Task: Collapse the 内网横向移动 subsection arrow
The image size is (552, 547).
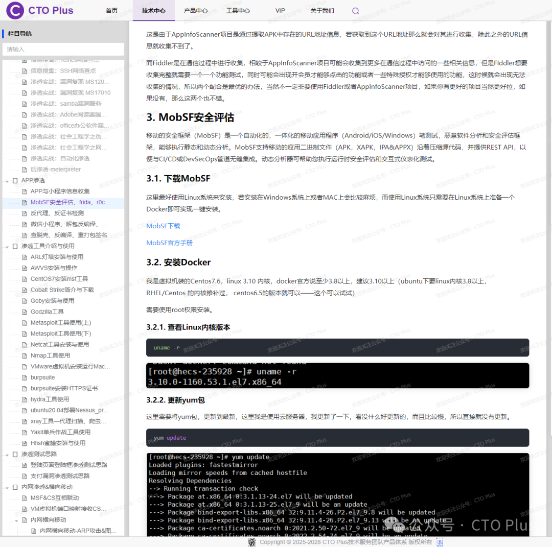Action: [16, 520]
